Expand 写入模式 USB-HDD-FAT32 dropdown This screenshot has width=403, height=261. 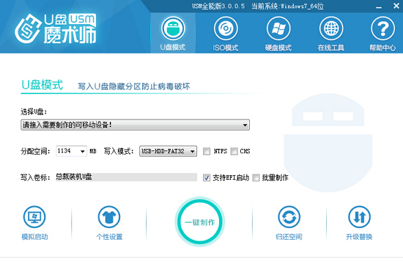[168, 151]
